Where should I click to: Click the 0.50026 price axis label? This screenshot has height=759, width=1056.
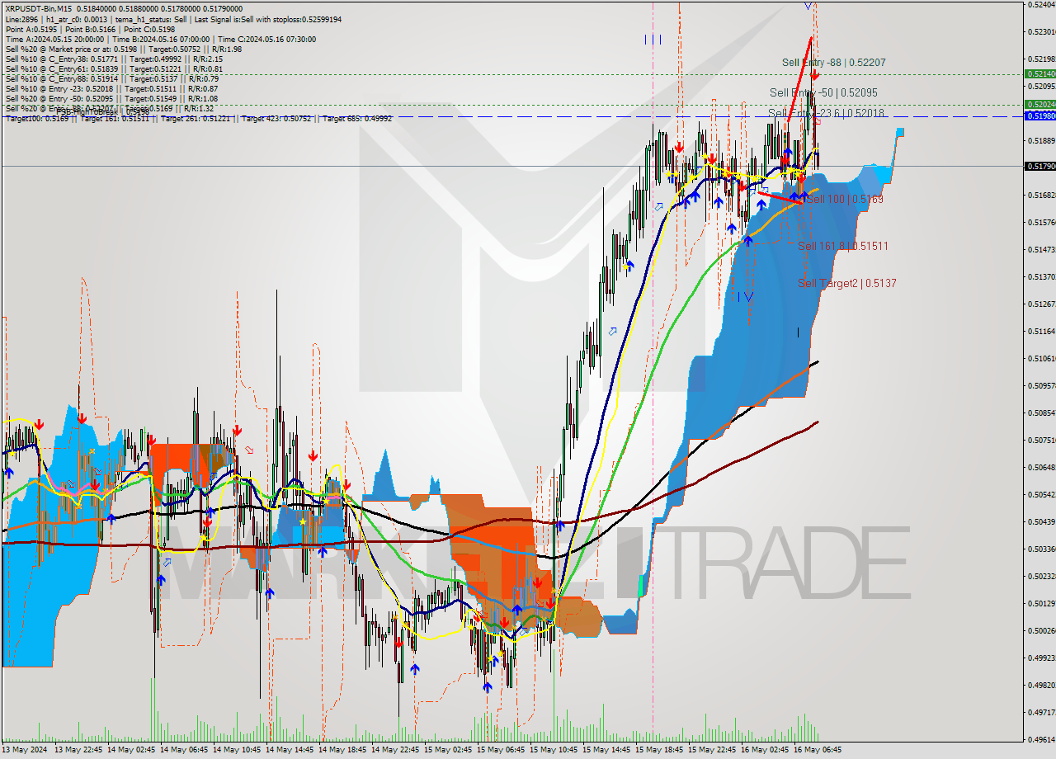point(1042,631)
